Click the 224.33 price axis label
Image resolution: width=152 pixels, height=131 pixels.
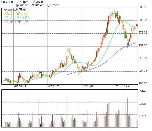click(143, 71)
